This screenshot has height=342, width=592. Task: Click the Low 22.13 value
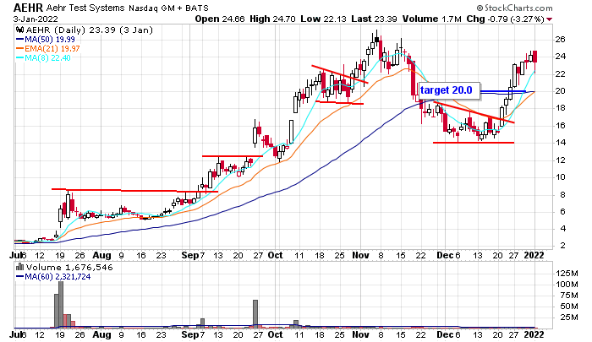click(x=323, y=19)
